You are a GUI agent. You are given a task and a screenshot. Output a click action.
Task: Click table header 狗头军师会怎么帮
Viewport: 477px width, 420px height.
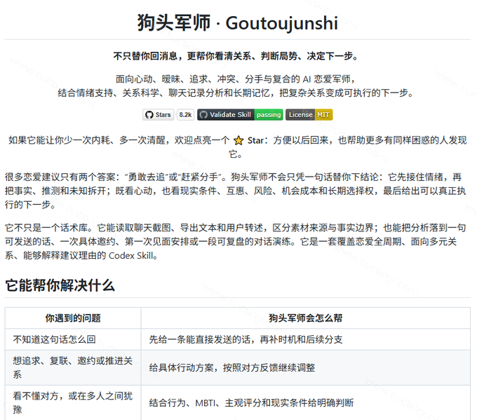coord(306,318)
